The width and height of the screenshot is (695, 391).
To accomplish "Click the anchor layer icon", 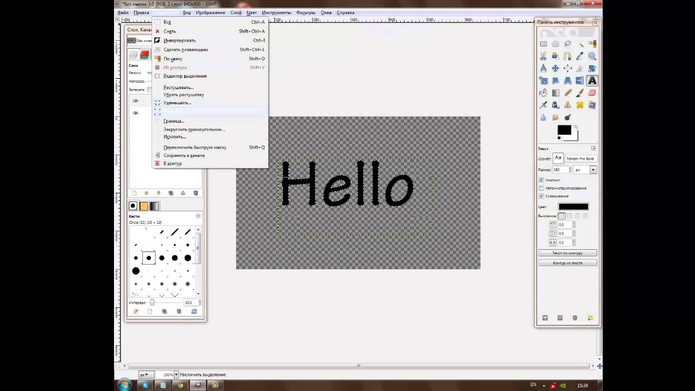I will (x=183, y=193).
